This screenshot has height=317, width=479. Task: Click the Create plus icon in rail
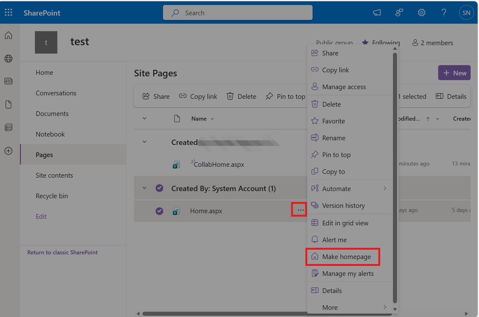tap(8, 151)
